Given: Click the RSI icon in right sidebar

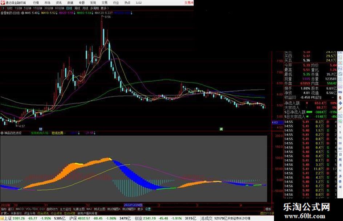Looking at the screenshot, I should (340, 92).
